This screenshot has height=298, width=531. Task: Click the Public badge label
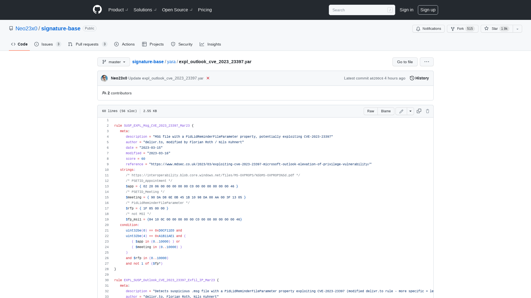[x=90, y=28]
